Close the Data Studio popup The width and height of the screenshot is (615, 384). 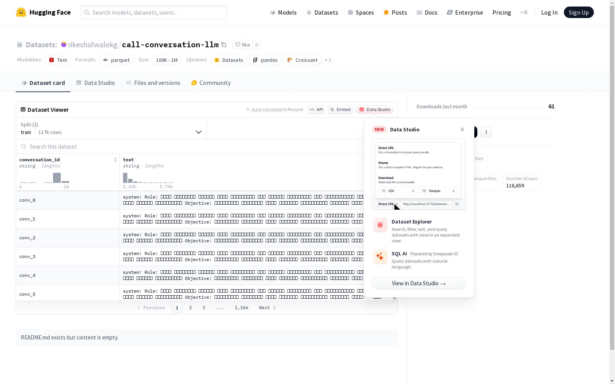pyautogui.click(x=462, y=129)
